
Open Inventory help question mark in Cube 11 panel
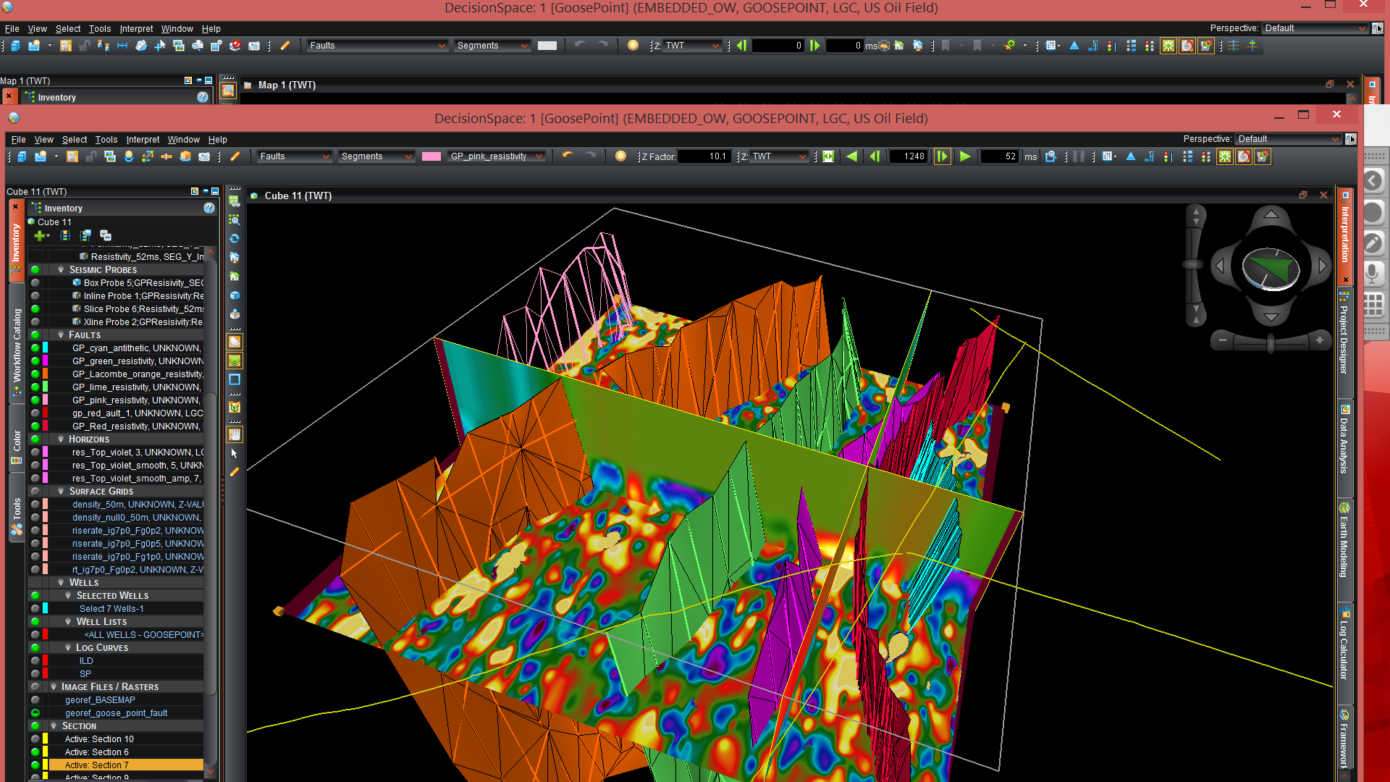(x=209, y=208)
